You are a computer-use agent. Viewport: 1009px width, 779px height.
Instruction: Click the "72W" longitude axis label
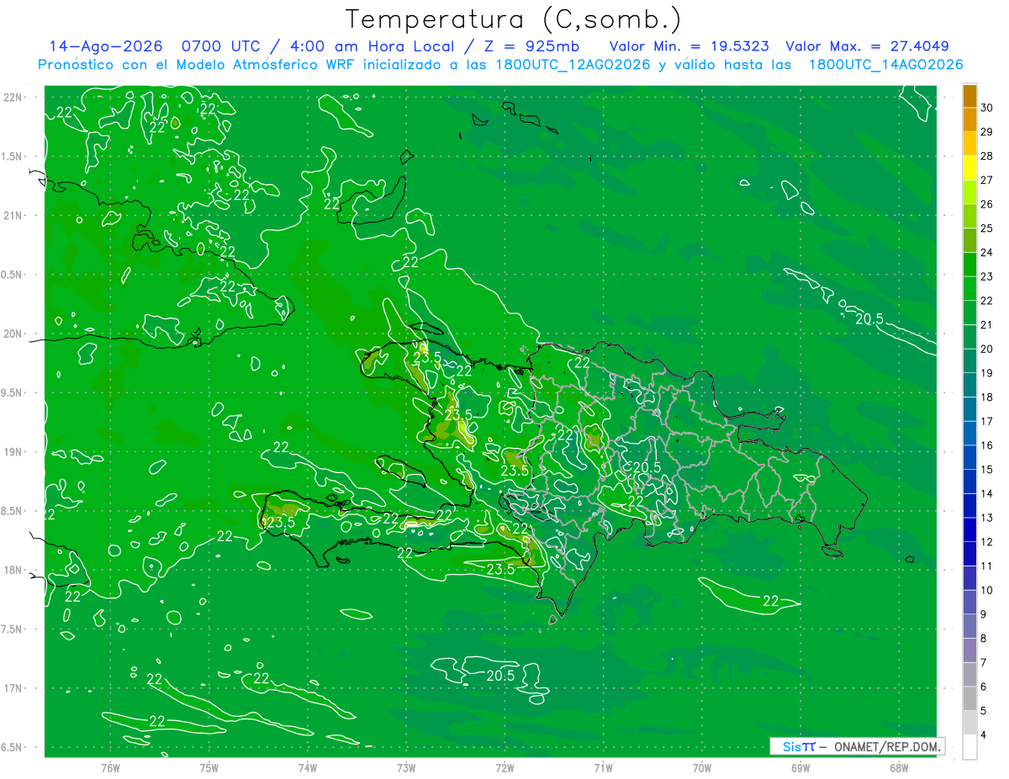(504, 768)
